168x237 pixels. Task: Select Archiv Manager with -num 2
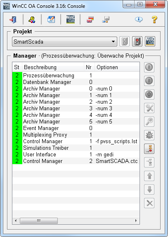pyautogui.click(x=76, y=102)
